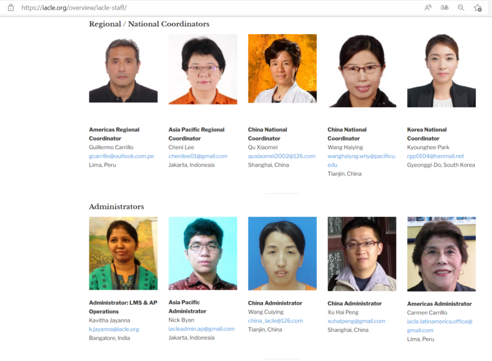
Task: Click the site lock icon in address bar
Action: click(x=11, y=7)
